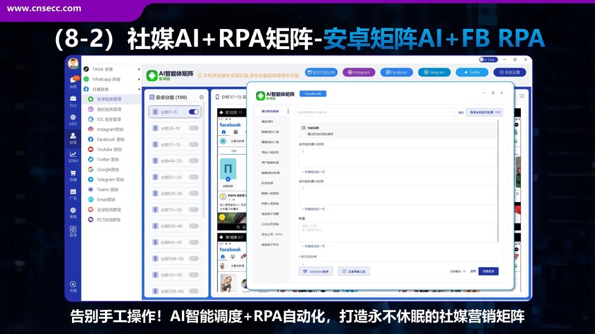Enable the 分组2(6~10) switch
Image resolution: width=595 pixels, height=334 pixels.
[x=194, y=128]
